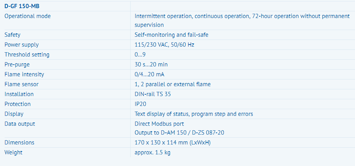Click the Operational mode row label
The image size is (355, 166).
coord(28,16)
